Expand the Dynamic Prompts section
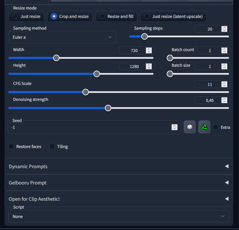 pos(118,167)
